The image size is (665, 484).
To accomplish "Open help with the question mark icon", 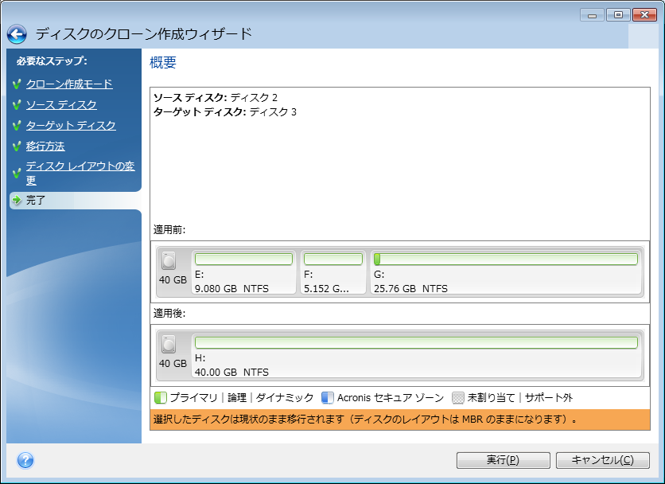I will click(x=25, y=460).
